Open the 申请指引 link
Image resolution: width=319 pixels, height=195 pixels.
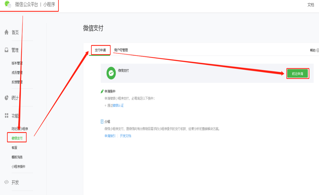point(110,136)
